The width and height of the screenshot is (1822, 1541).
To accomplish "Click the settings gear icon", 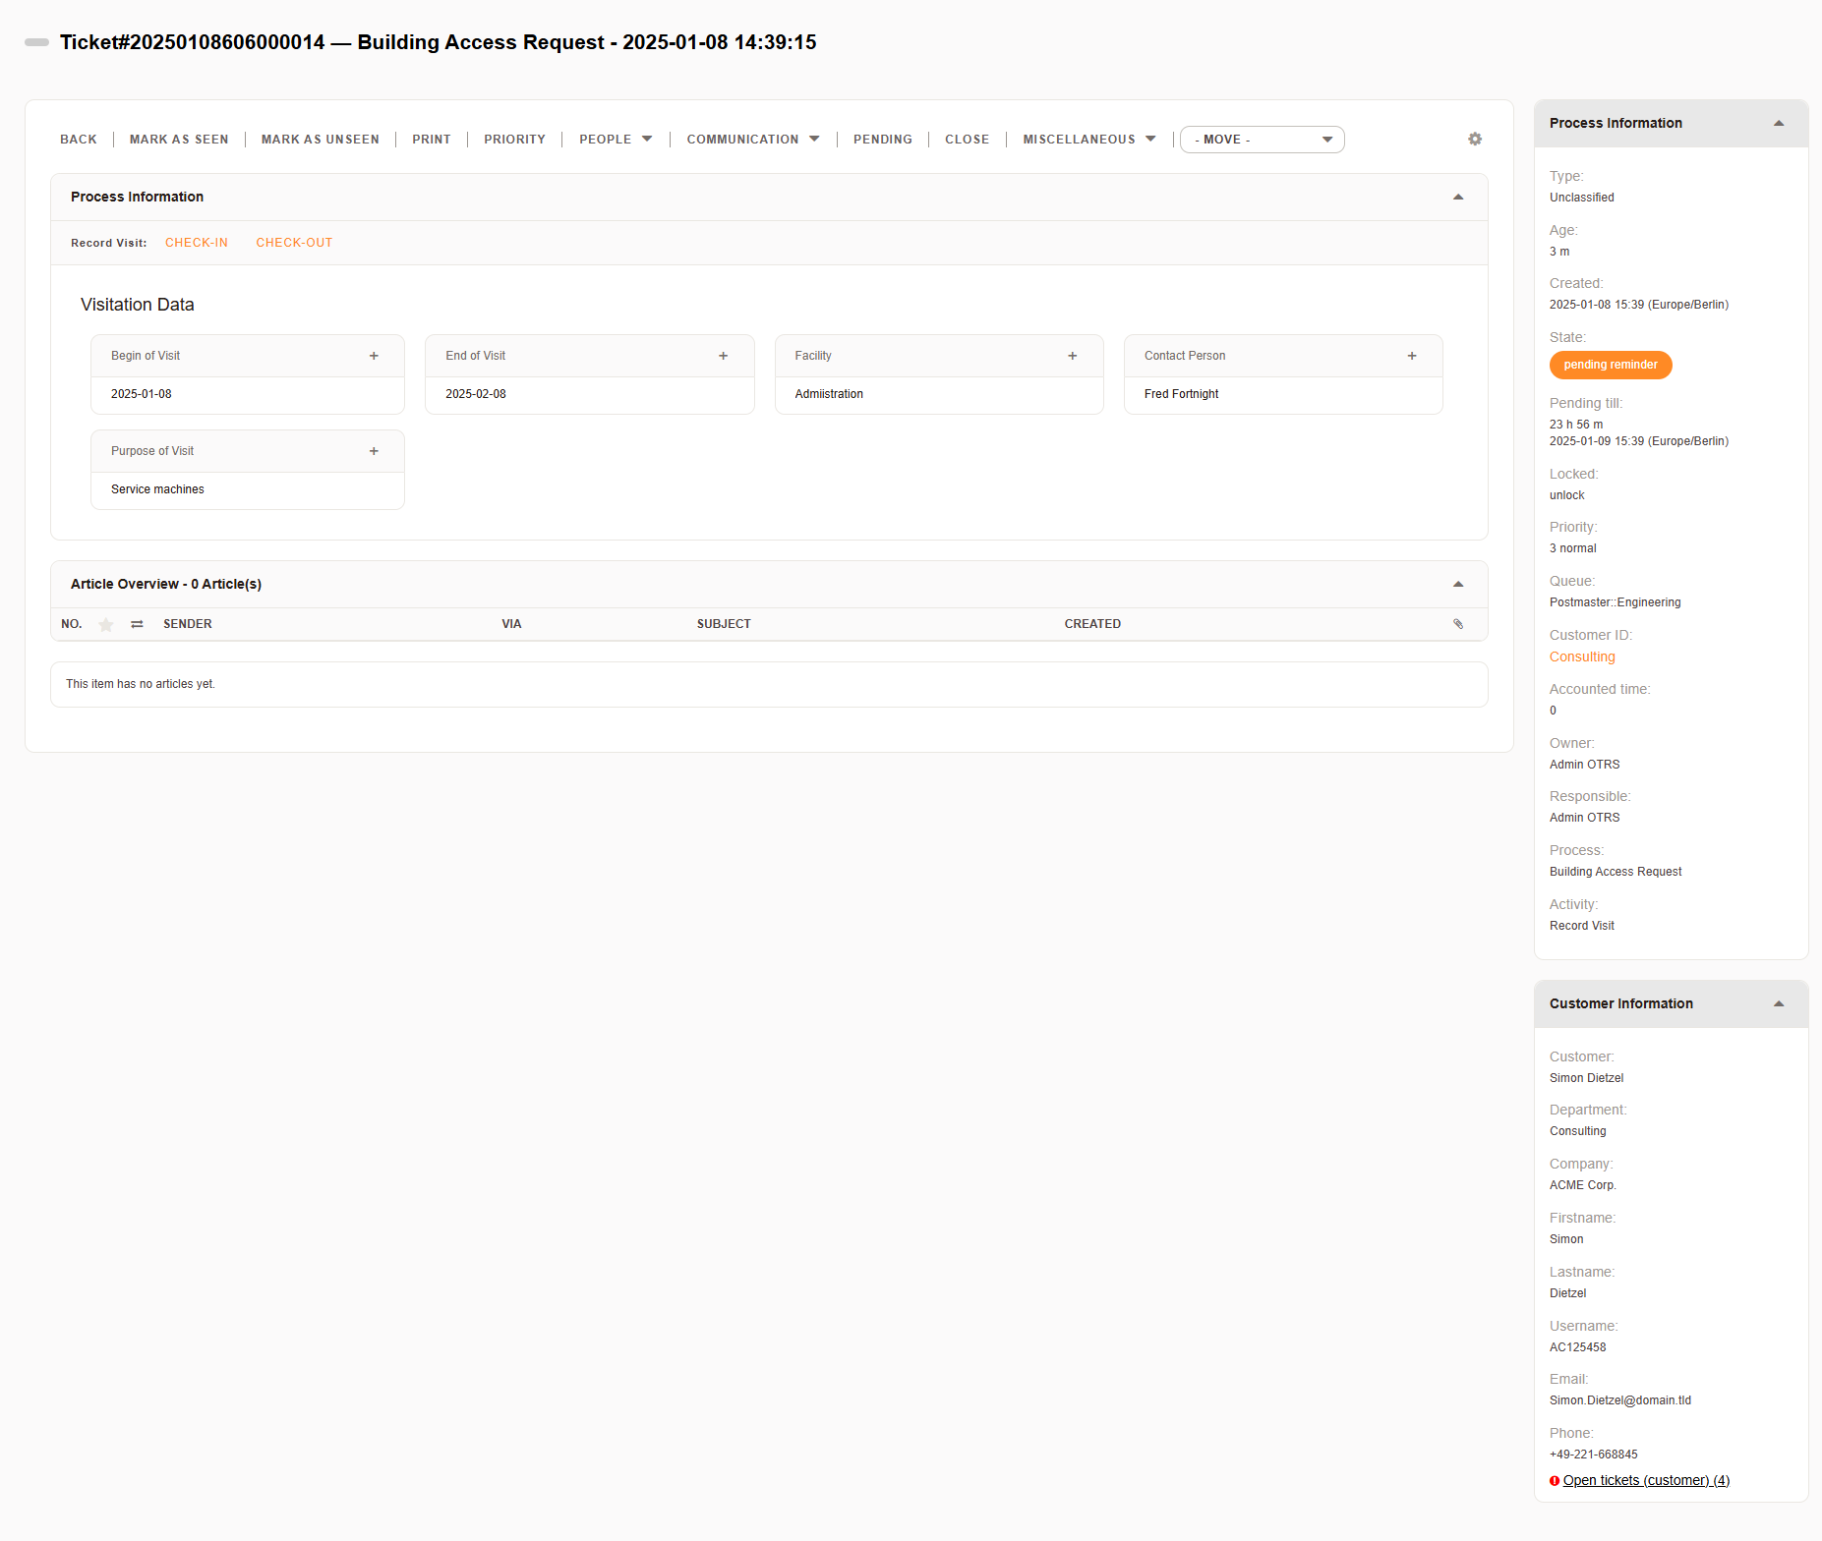I will coord(1474,140).
